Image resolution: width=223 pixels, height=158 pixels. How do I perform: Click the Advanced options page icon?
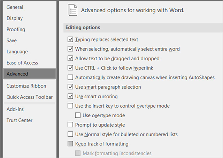[x=72, y=10]
